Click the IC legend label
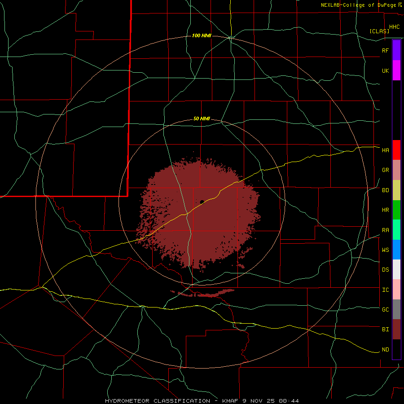 tap(386, 290)
